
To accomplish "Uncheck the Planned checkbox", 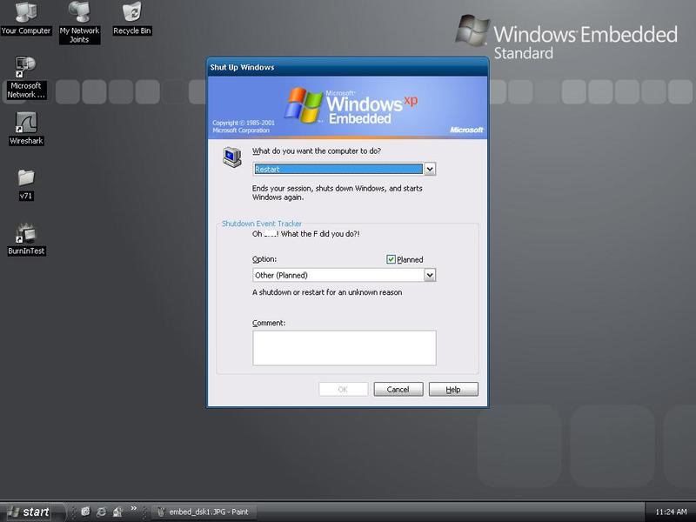I will [391, 259].
